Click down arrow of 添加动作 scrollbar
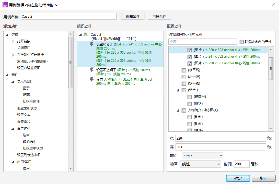The height and width of the screenshot is (184, 279). [71, 168]
